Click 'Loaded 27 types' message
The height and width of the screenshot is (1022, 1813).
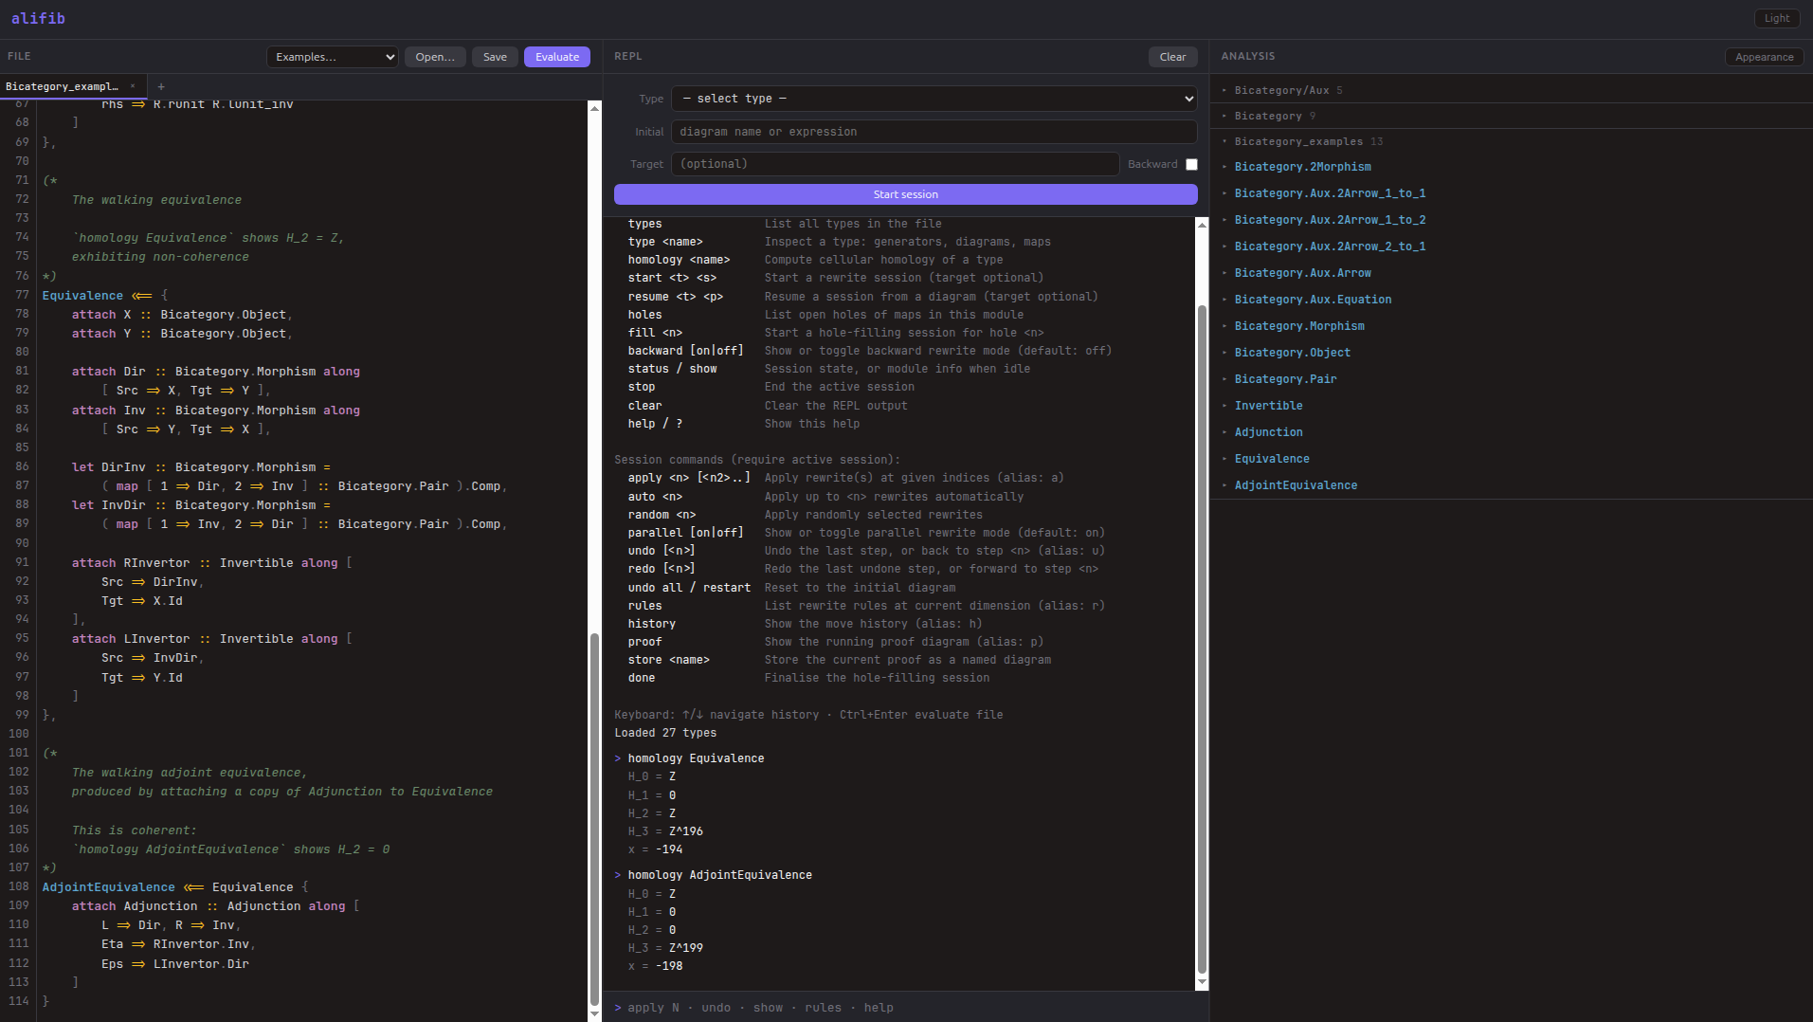click(x=665, y=733)
